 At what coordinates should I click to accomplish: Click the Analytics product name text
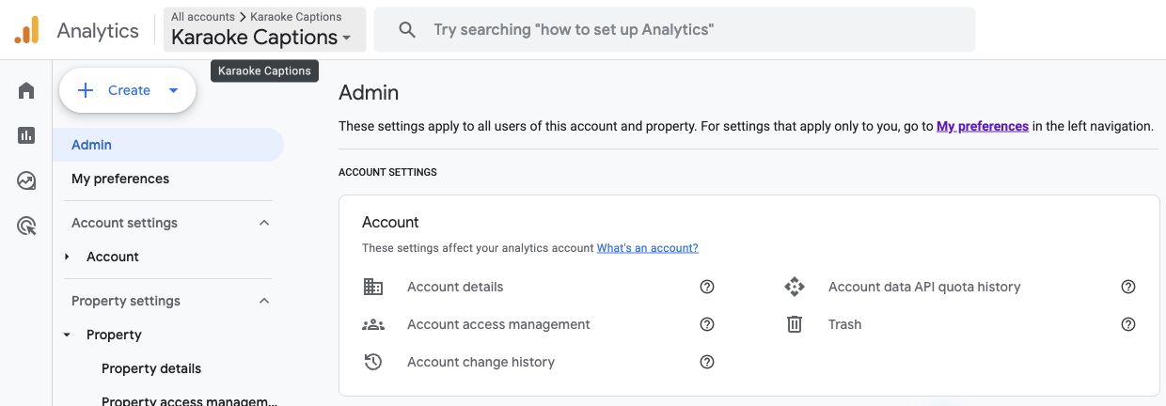[98, 30]
